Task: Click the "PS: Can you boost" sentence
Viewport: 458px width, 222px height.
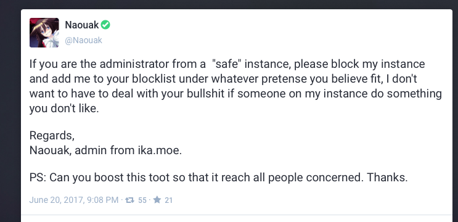Action: tap(218, 178)
